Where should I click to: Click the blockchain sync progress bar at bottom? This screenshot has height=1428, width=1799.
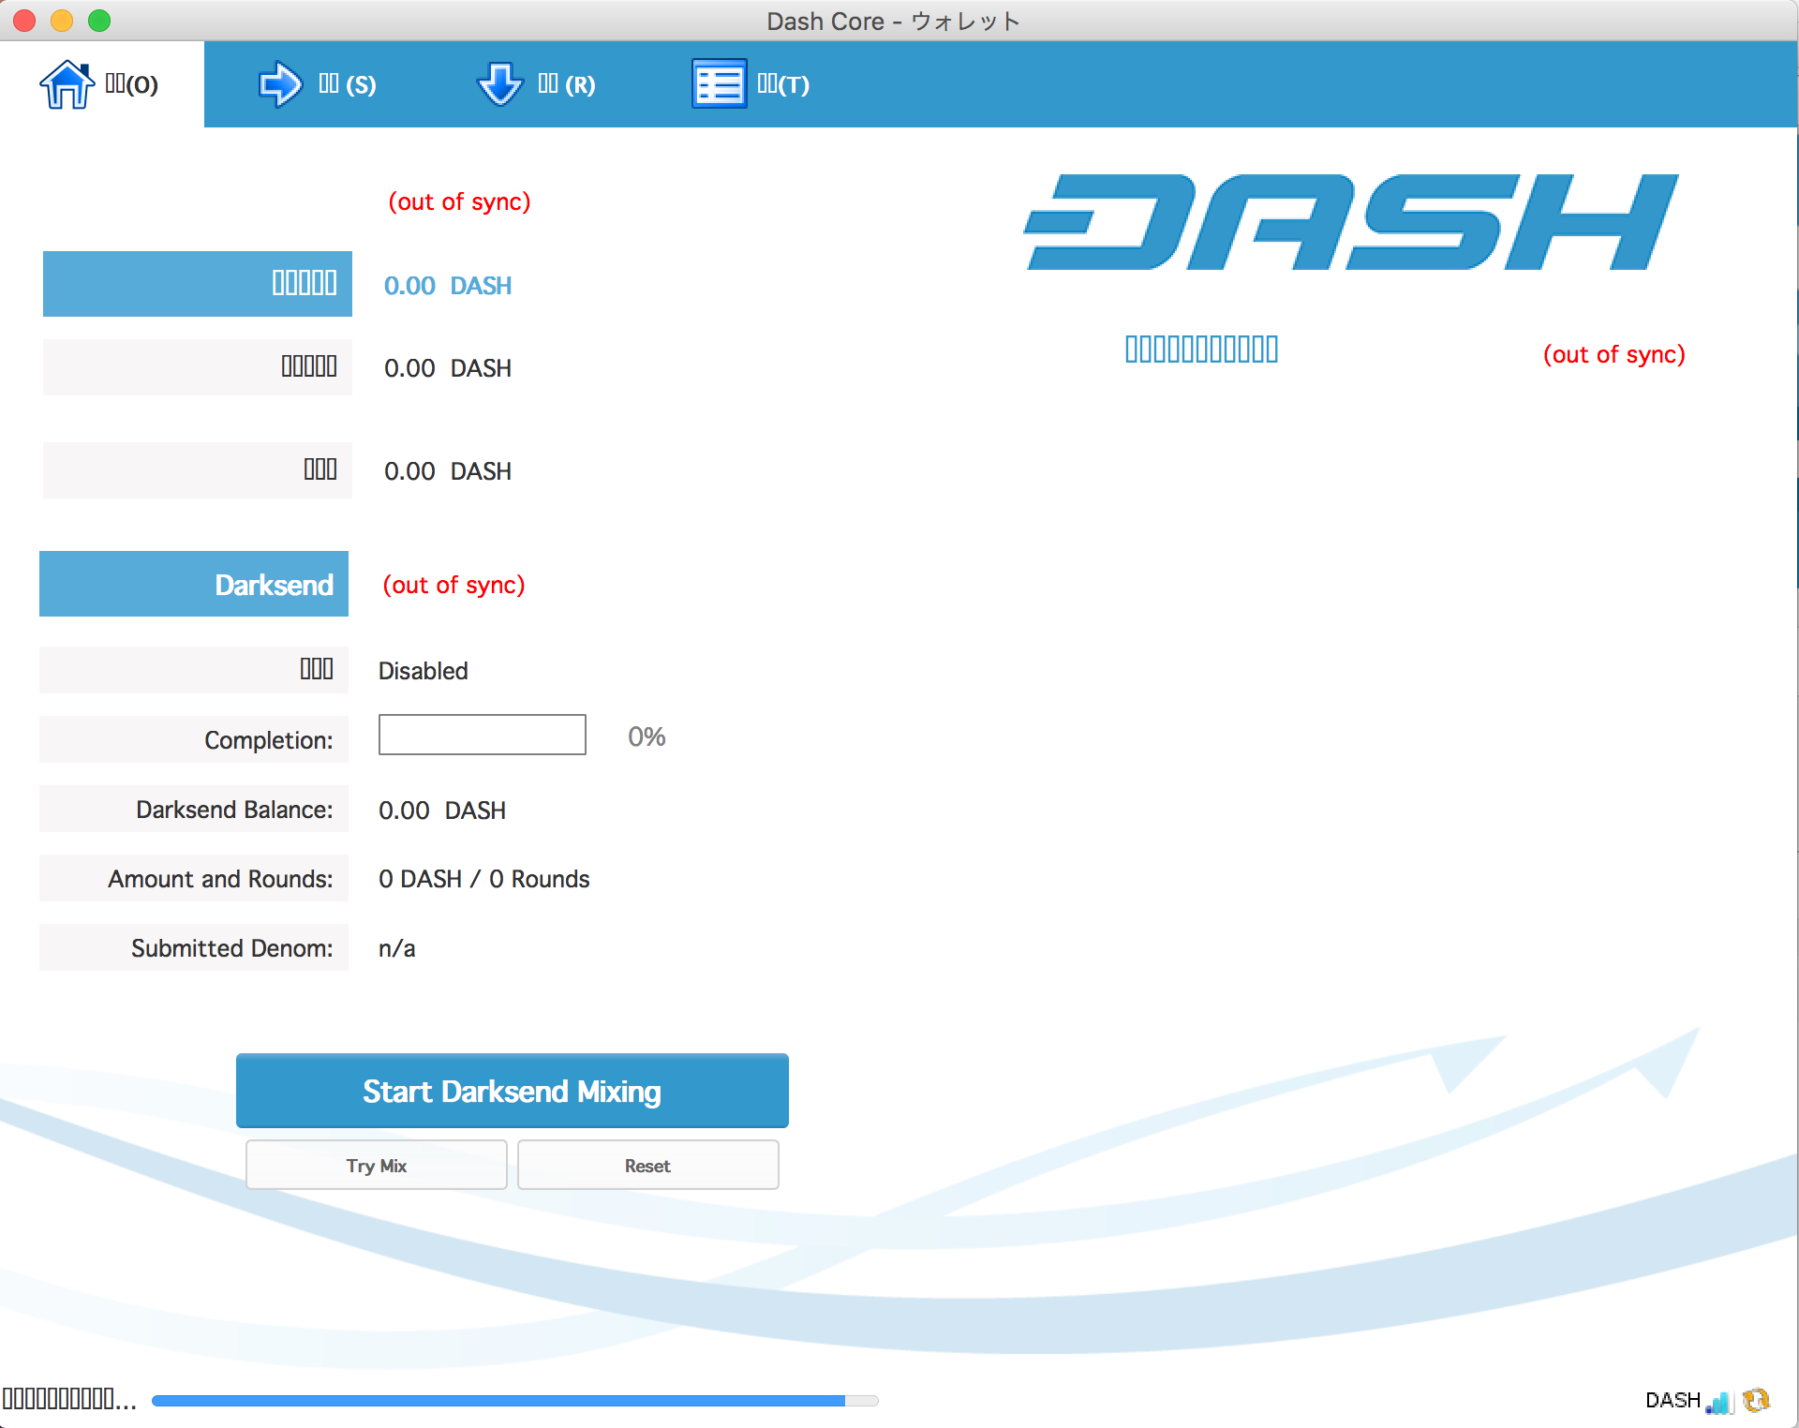[x=514, y=1401]
